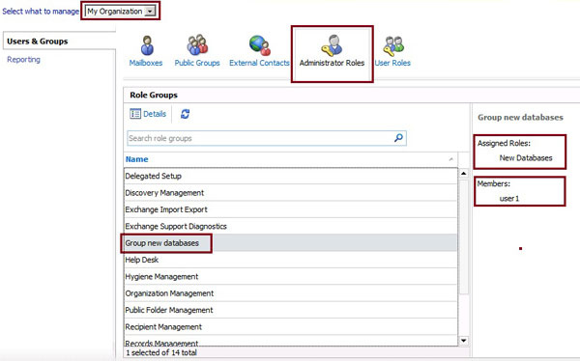Screen dimensions: 580x361
Task: Open the Mailboxes icon
Action: (147, 45)
